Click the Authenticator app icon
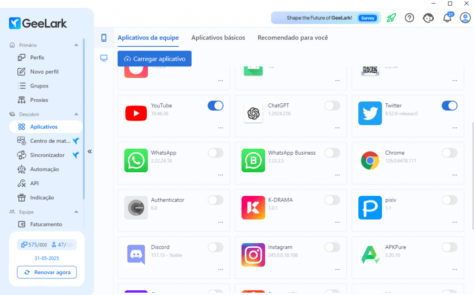Image resolution: width=474 pixels, height=295 pixels. (136, 207)
